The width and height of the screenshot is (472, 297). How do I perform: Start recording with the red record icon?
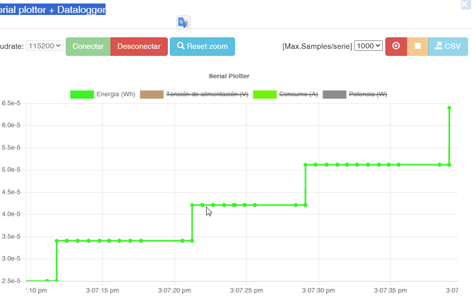(396, 46)
